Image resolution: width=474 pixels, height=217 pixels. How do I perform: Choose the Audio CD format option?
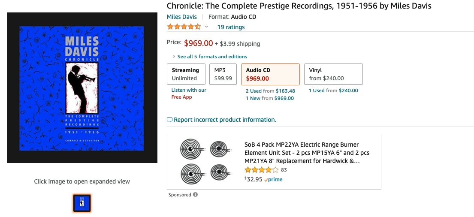coord(270,74)
